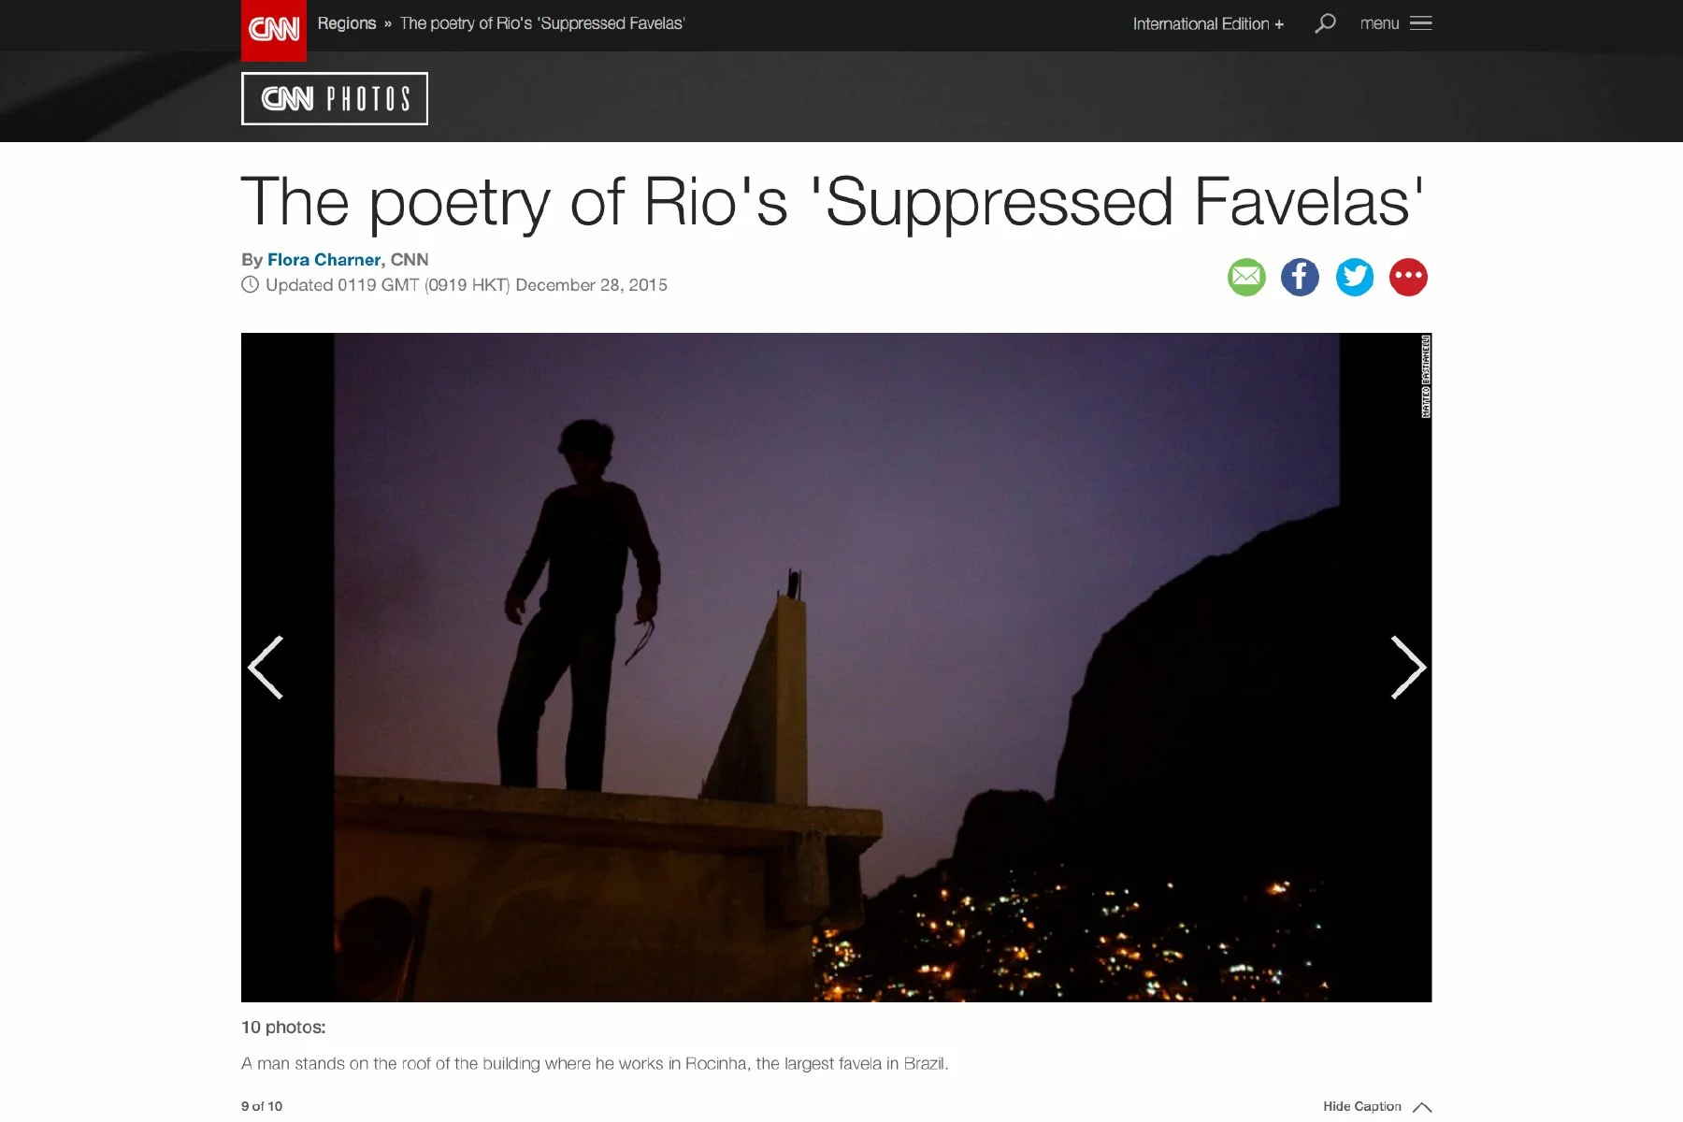Share article on Twitter
Image resolution: width=1683 pixels, height=1122 pixels.
coord(1354,277)
